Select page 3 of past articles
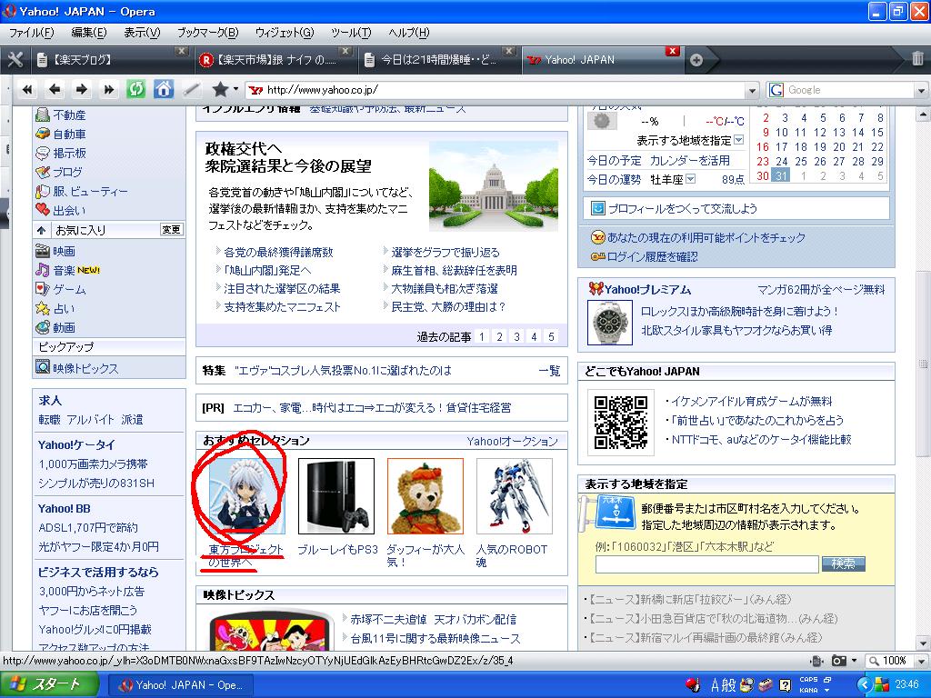The height and width of the screenshot is (698, 931). (x=516, y=337)
